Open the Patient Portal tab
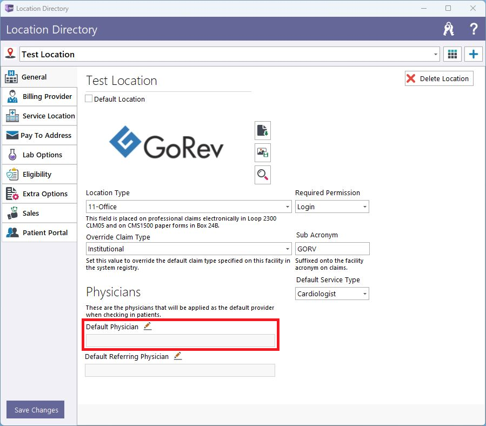486x426 pixels. 39,232
